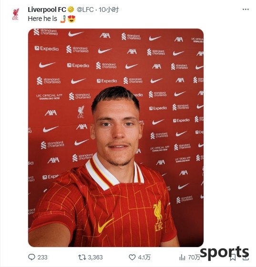Click the 'Here he is' tweet text
This screenshot has height=267, width=256.
pos(42,19)
